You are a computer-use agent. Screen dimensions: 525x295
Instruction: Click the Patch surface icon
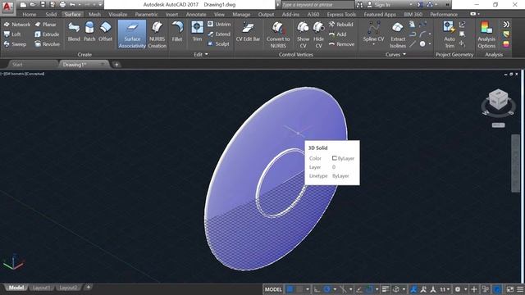pos(89,31)
